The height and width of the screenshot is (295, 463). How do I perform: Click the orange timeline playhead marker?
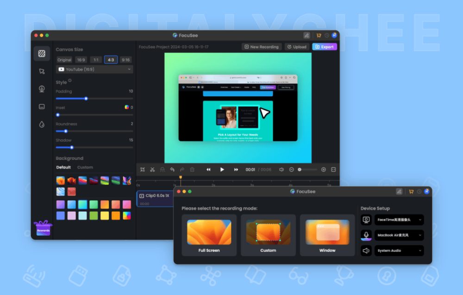tap(181, 177)
